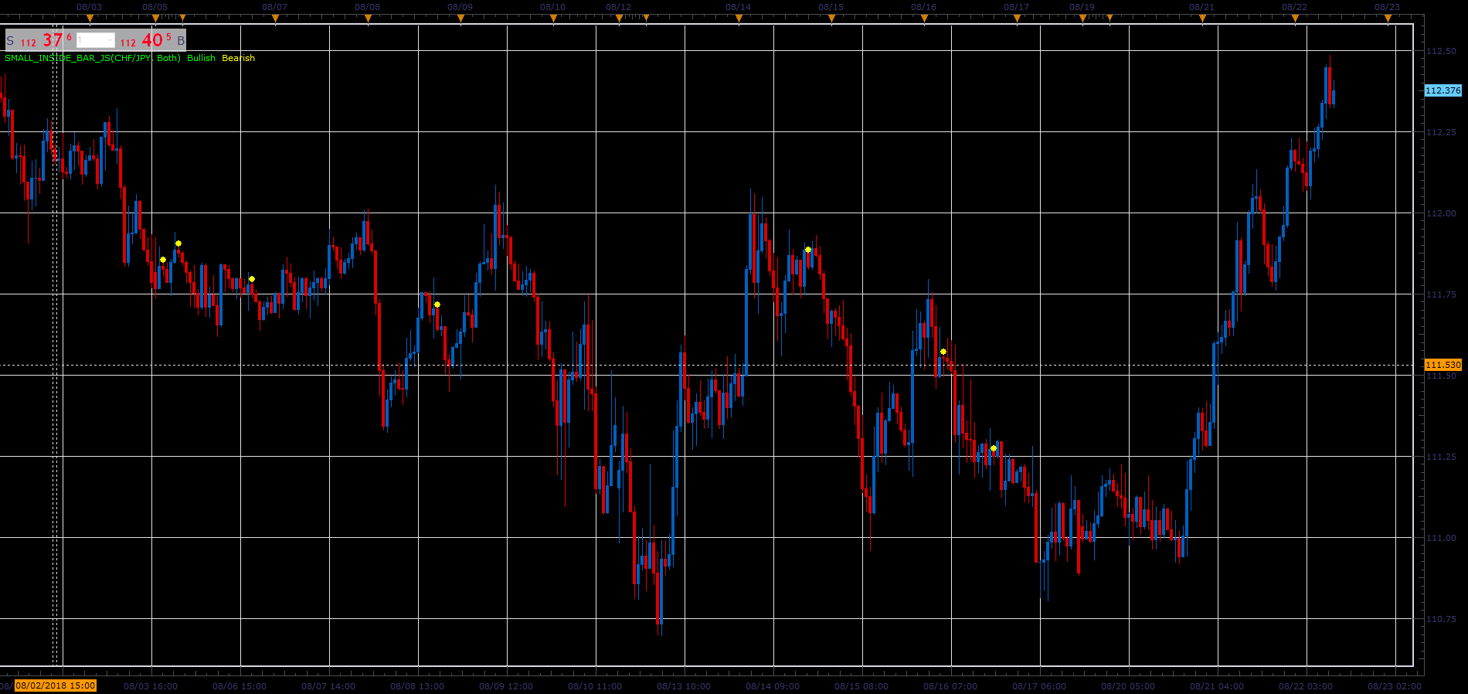The image size is (1468, 694).
Task: Click the yellow signal dot just above the 111.530 dashed line
Action: tap(943, 352)
